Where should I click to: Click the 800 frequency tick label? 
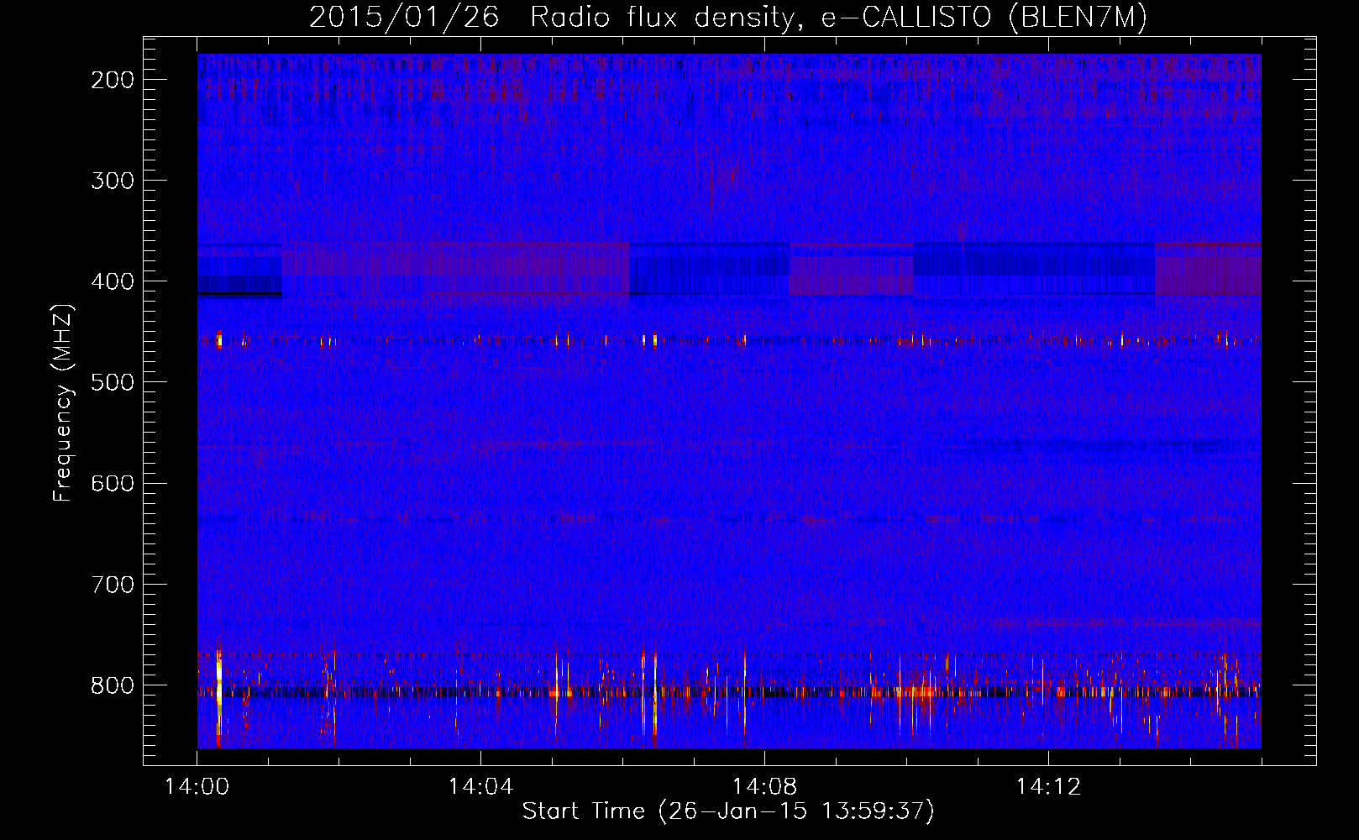[x=113, y=685]
